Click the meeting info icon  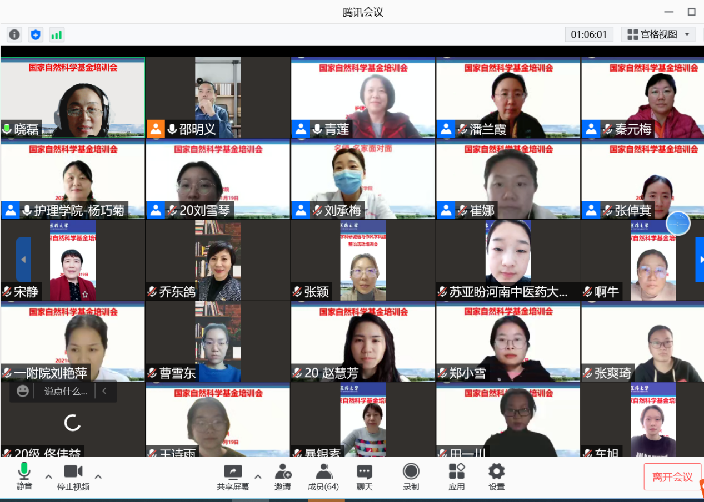point(14,35)
